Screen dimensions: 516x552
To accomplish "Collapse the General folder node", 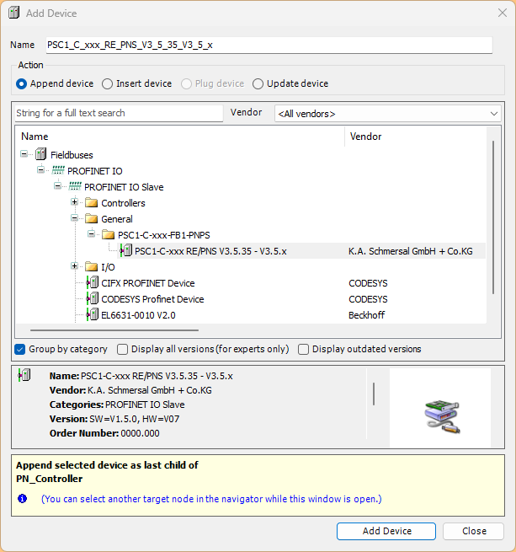I will coord(74,218).
